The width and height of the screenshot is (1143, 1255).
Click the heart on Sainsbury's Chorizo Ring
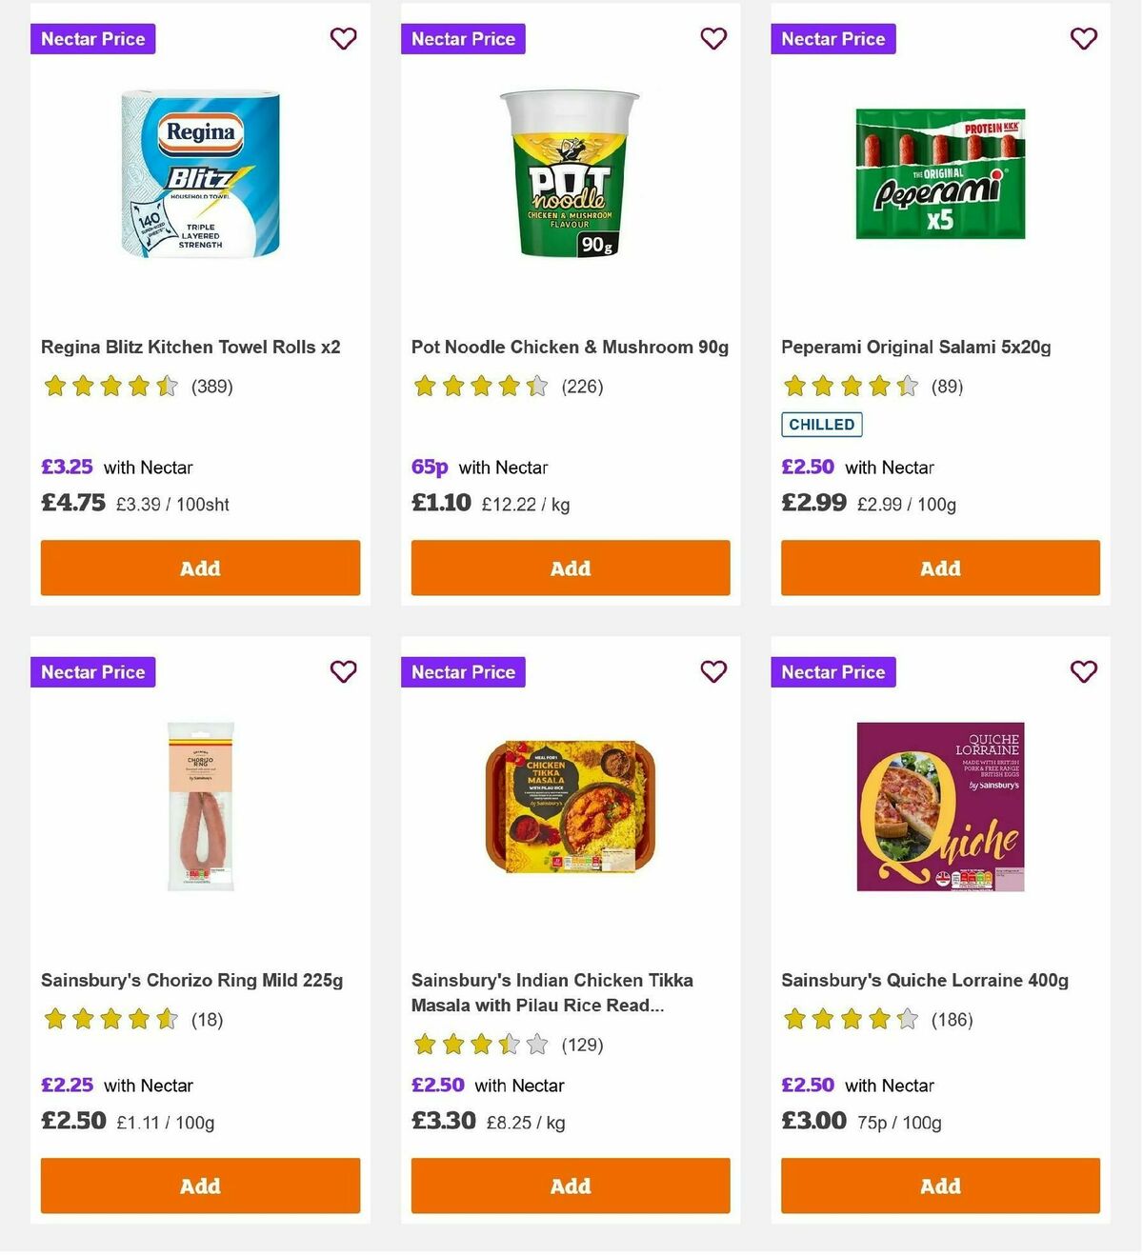[x=344, y=671]
